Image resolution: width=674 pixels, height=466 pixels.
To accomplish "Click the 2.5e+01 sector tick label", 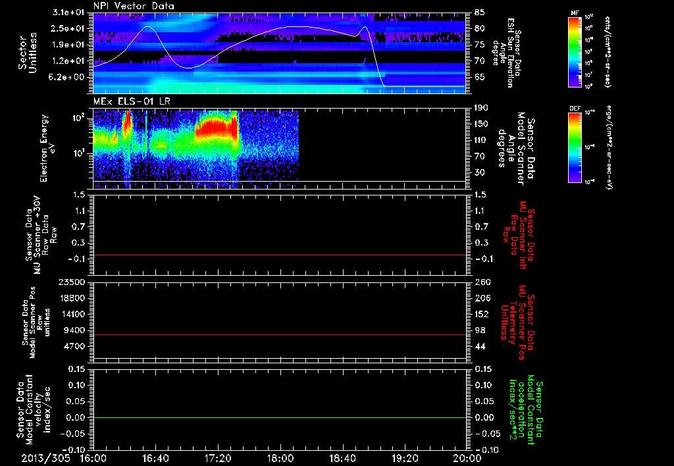I will click(66, 29).
